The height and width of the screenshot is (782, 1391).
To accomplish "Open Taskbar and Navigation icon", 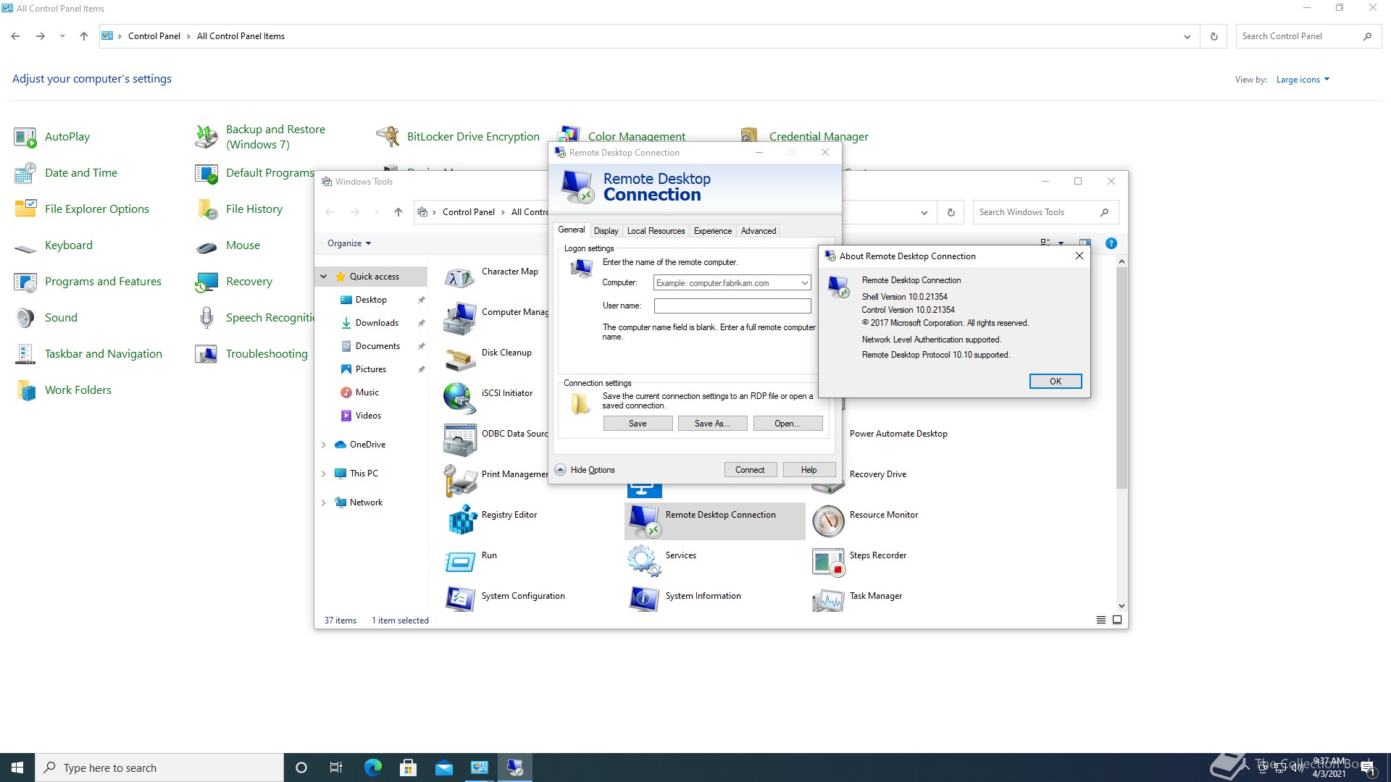I will (x=25, y=354).
